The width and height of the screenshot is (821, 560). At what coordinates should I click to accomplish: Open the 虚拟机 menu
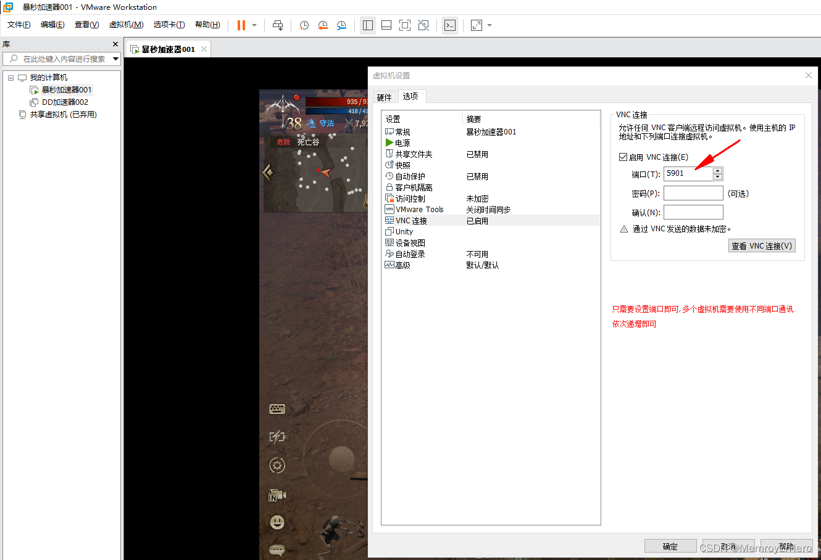click(126, 25)
